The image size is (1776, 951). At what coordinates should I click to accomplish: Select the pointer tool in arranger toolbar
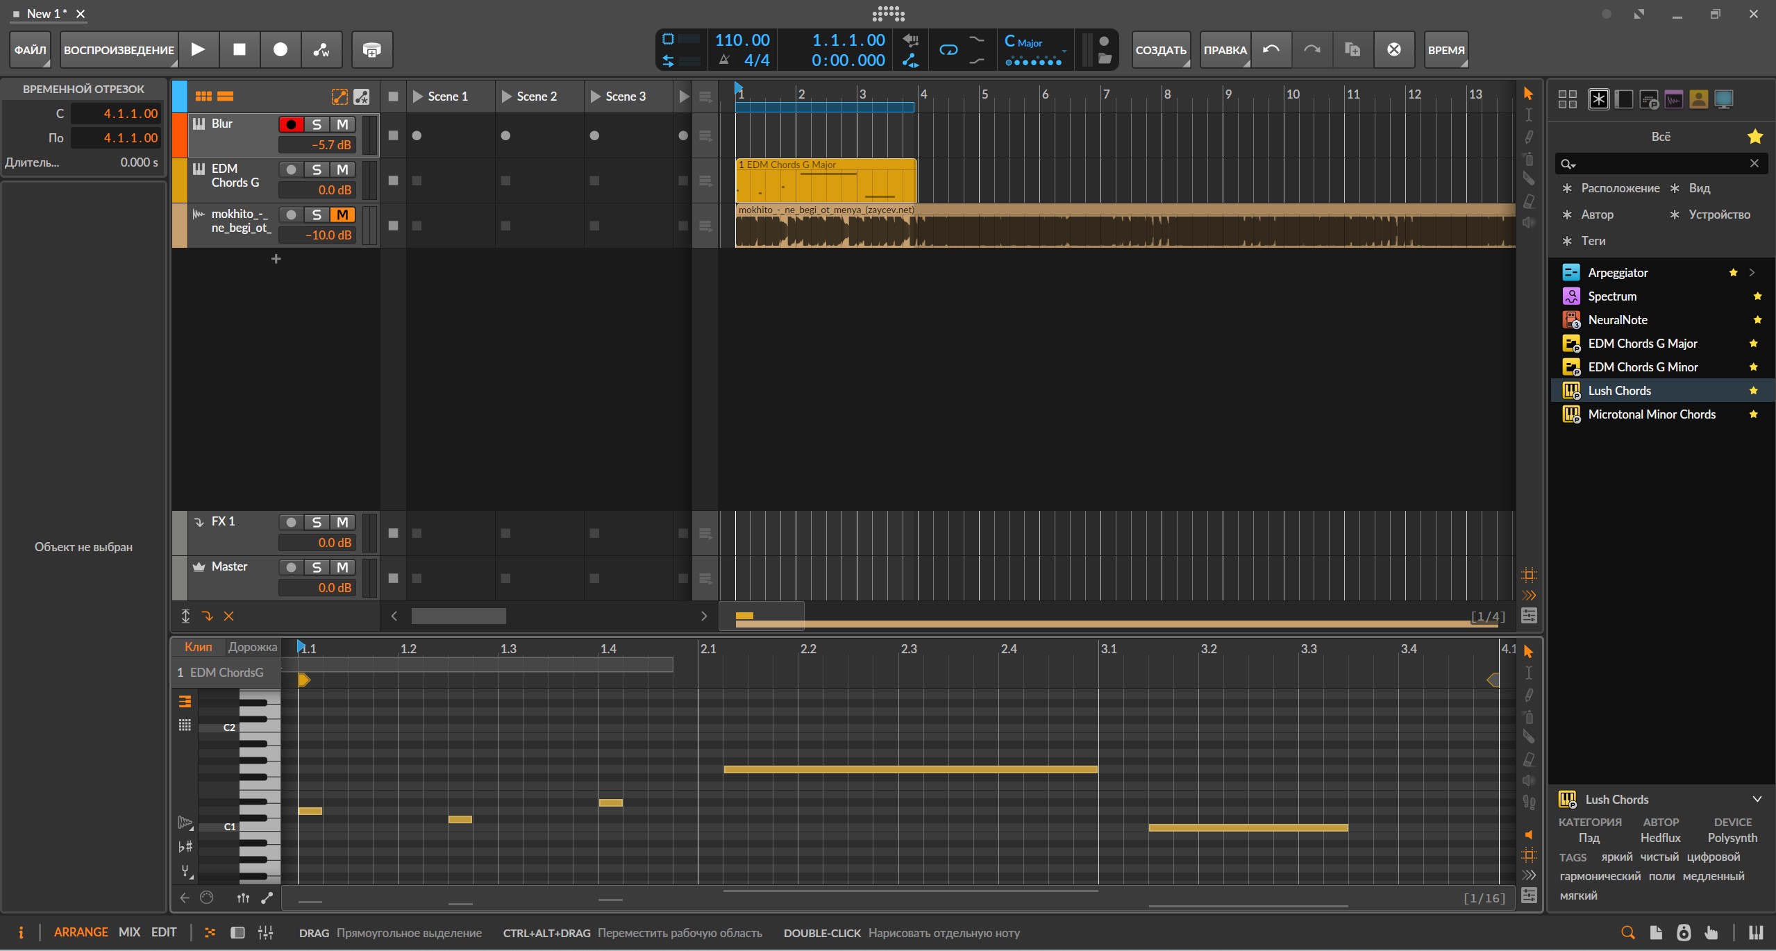tap(1528, 93)
